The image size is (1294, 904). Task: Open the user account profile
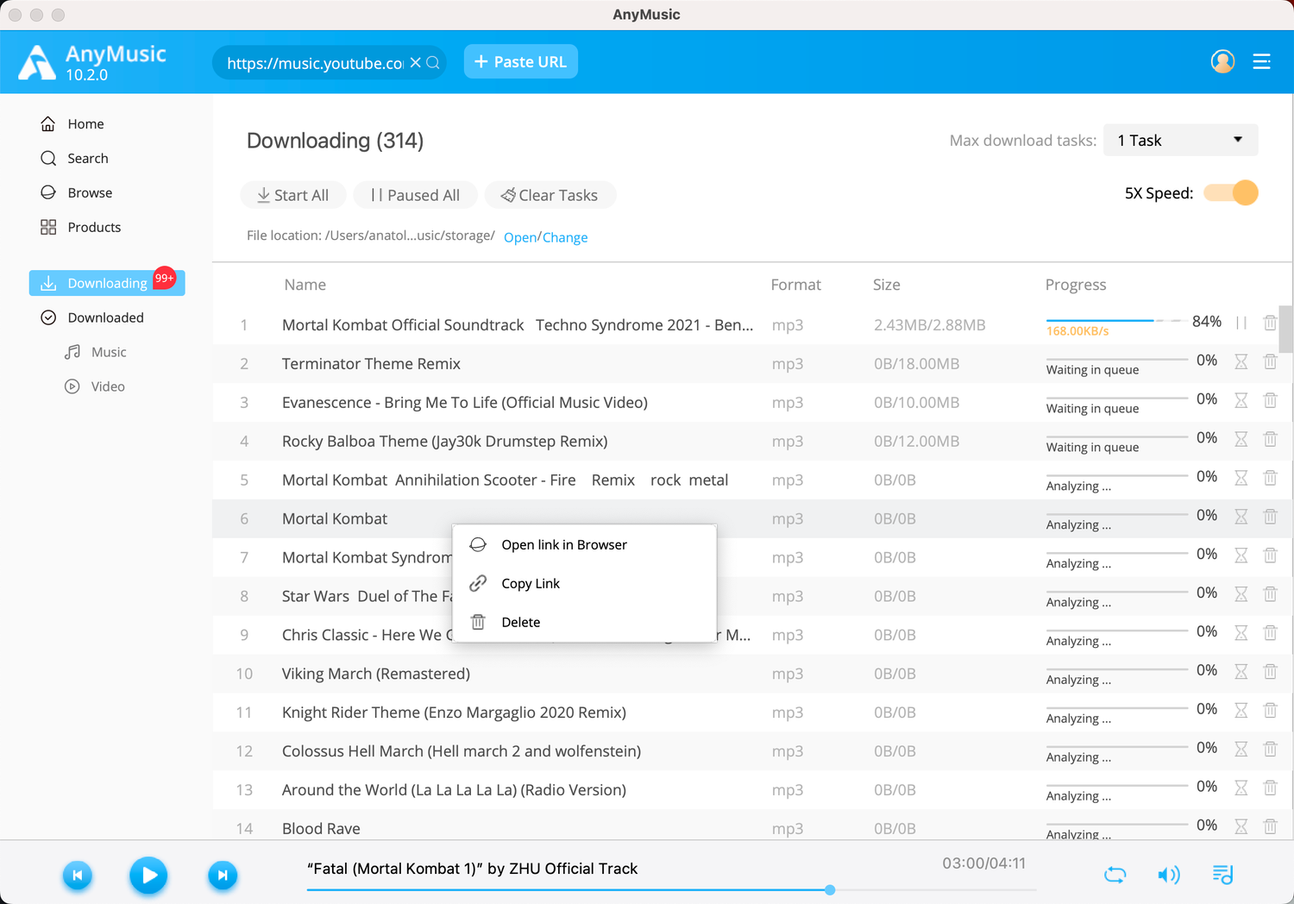coord(1222,61)
